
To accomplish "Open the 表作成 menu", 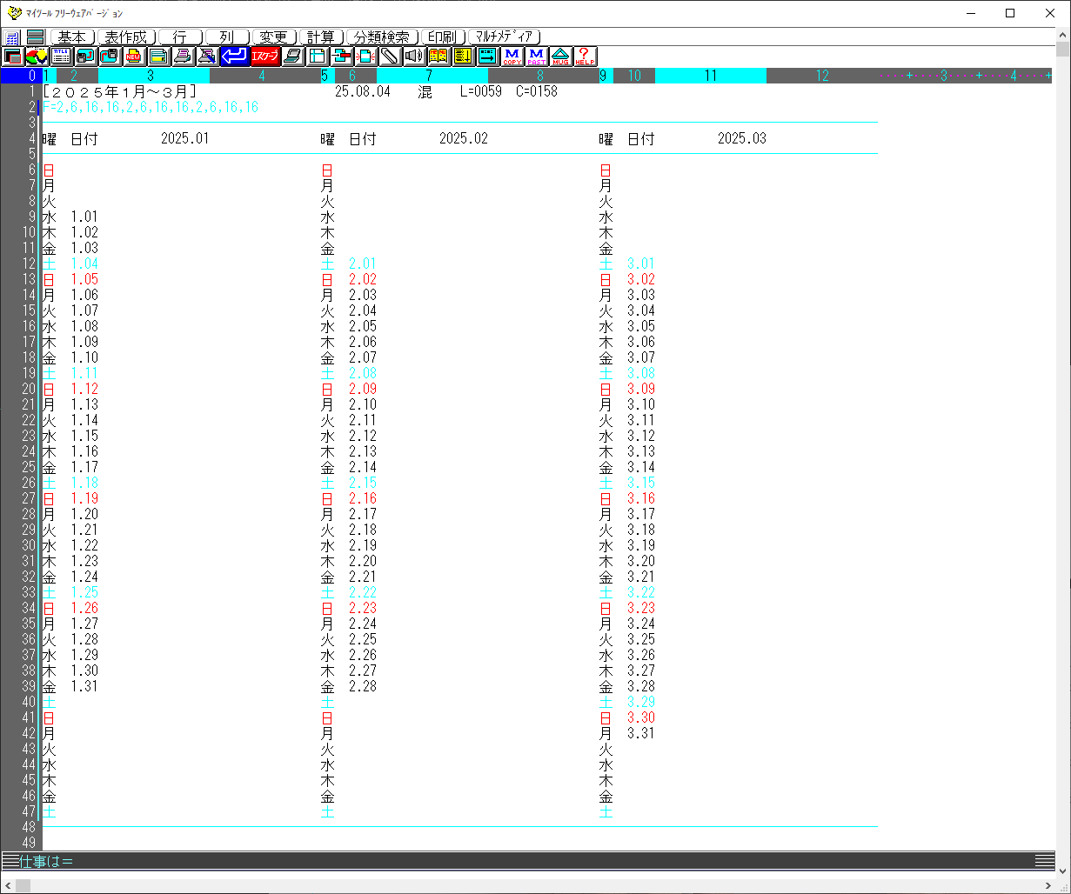I will (x=126, y=37).
